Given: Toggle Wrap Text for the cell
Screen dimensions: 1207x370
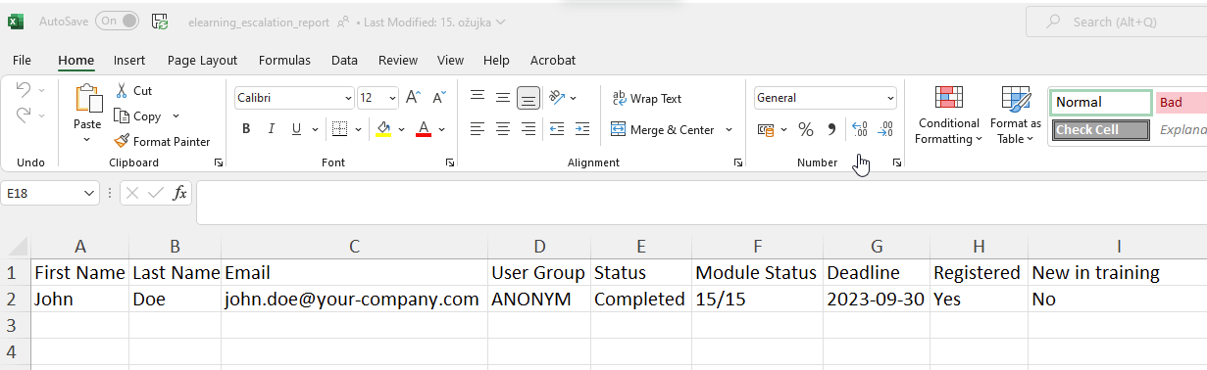Looking at the screenshot, I should click(x=647, y=99).
